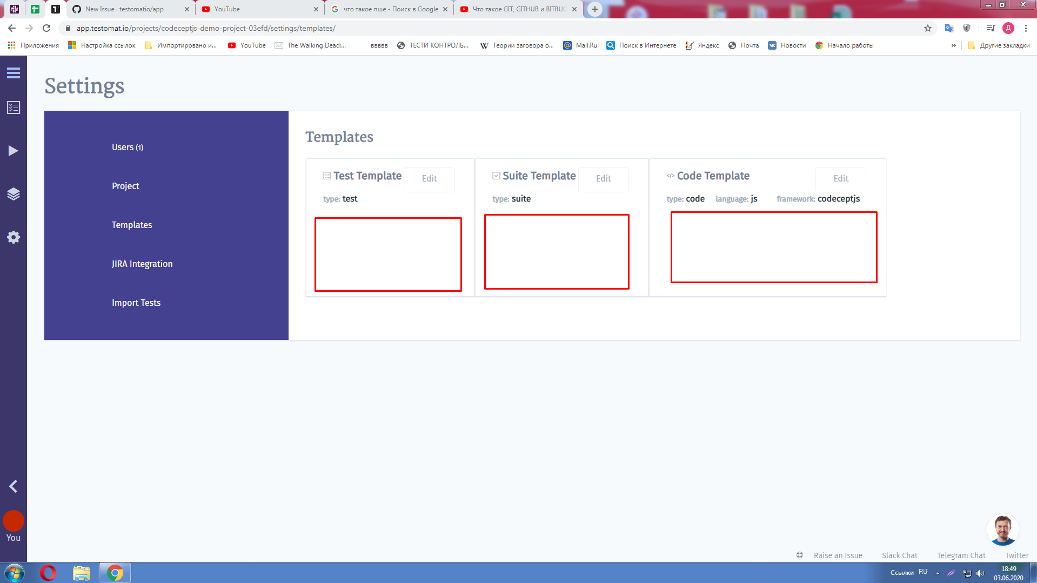This screenshot has width=1037, height=583.
Task: Open the settings gear in sidebar
Action: point(14,237)
